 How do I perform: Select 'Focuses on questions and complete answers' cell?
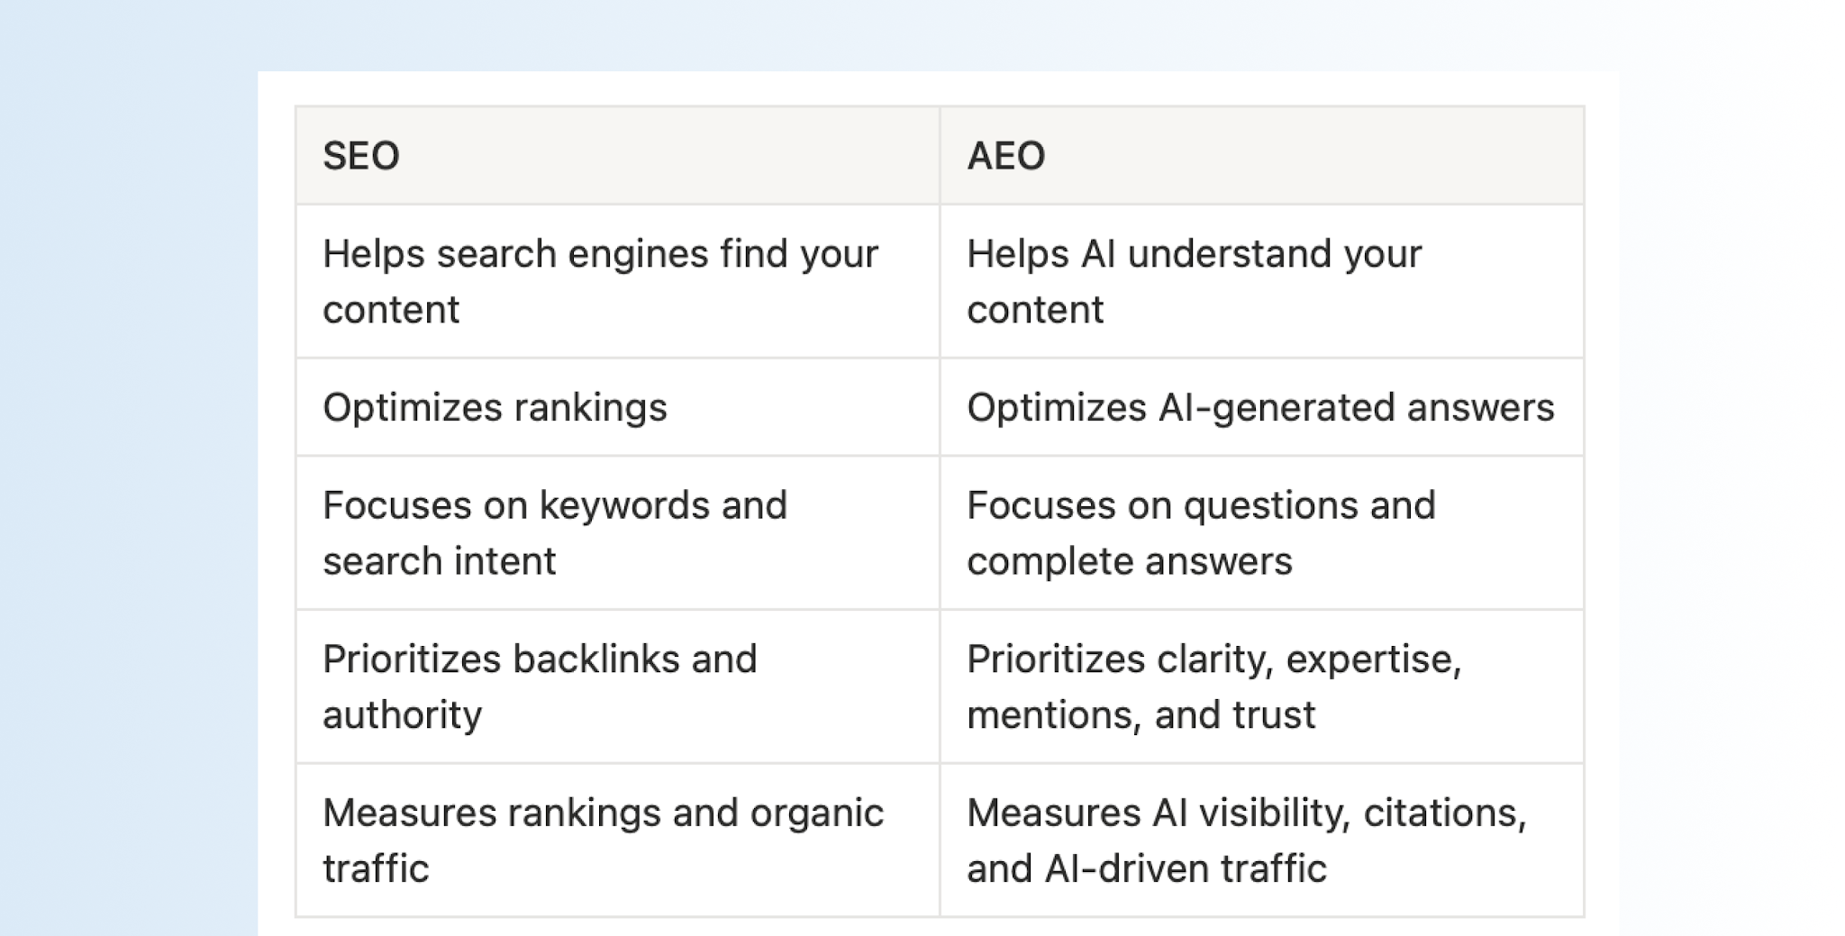[1261, 533]
